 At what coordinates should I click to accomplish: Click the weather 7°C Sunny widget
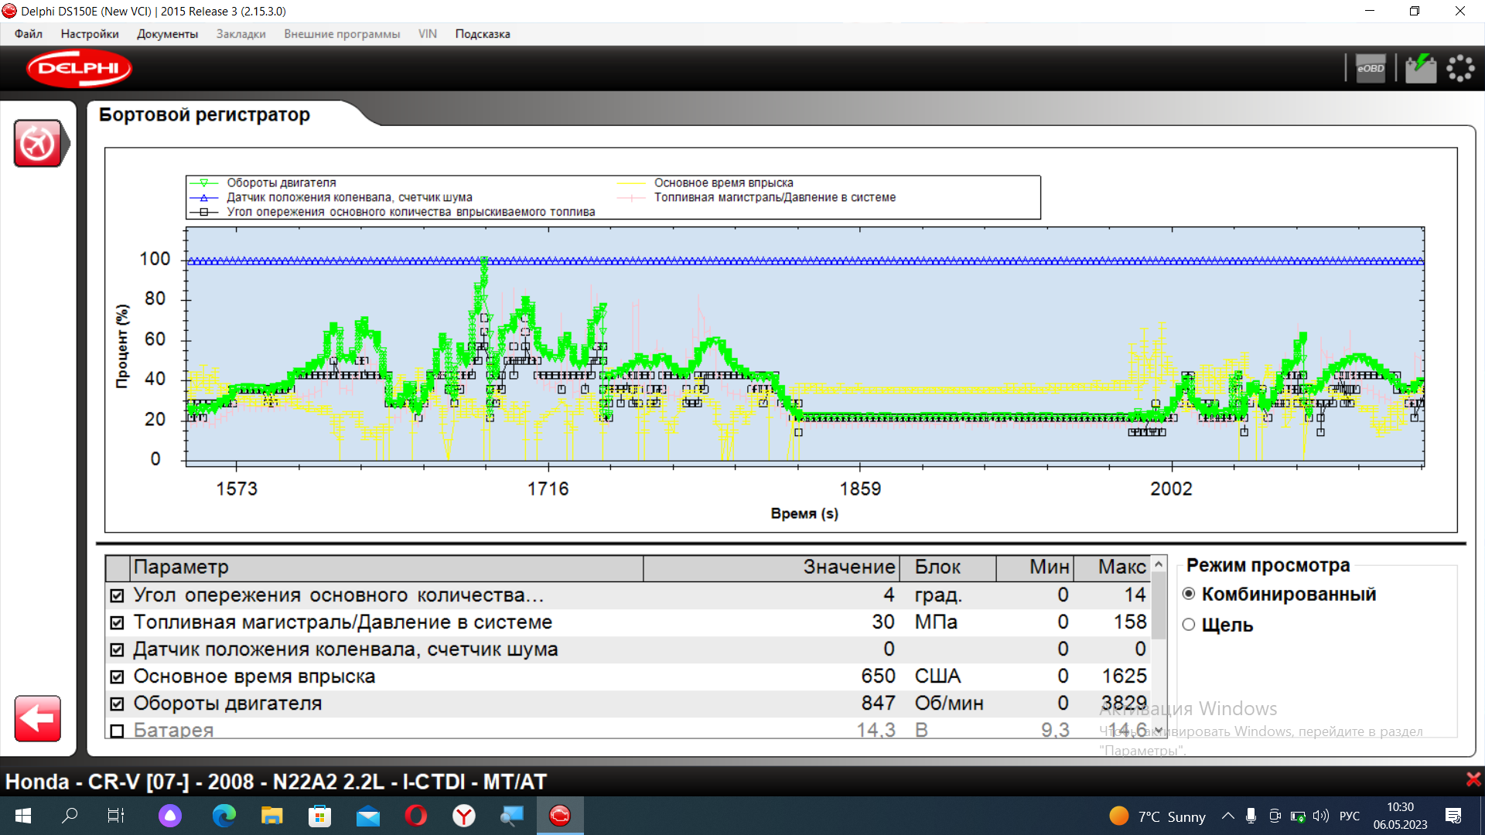(1157, 816)
